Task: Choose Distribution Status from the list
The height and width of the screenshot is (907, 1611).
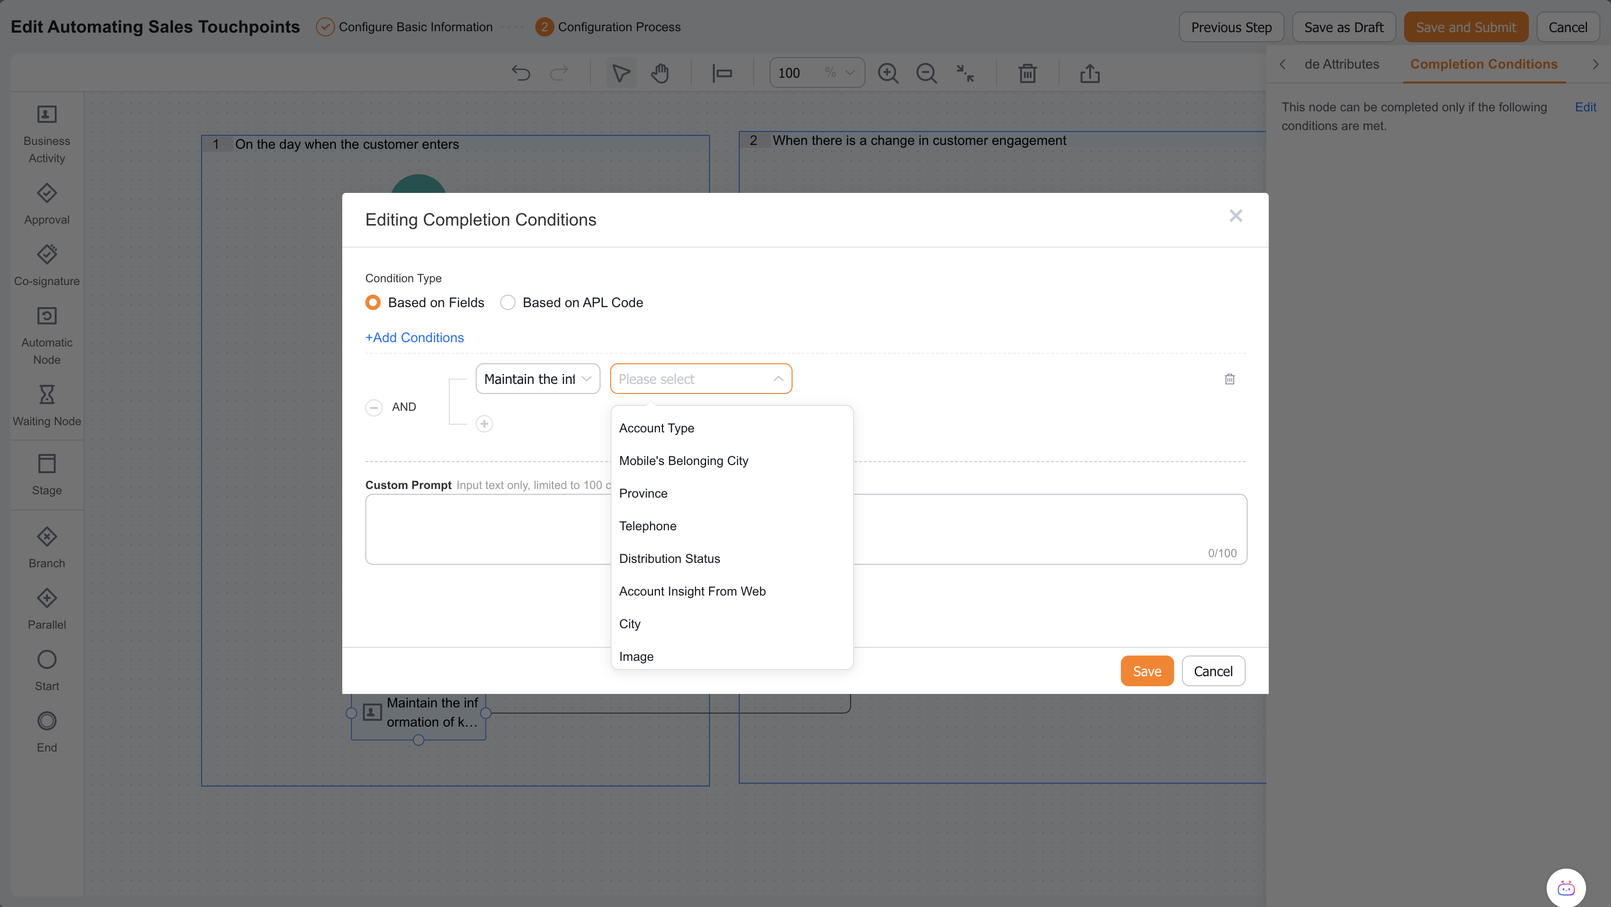Action: [669, 559]
